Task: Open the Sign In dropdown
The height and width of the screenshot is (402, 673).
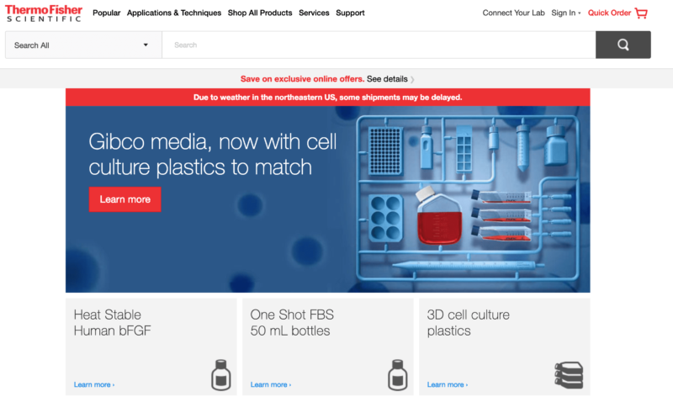Action: (x=565, y=13)
